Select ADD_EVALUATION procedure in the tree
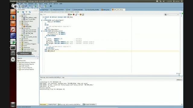193x108 pixels. 30,30
